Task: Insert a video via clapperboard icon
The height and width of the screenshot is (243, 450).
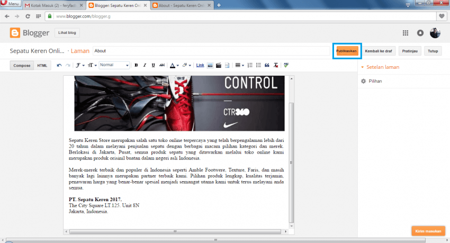Action: point(219,66)
